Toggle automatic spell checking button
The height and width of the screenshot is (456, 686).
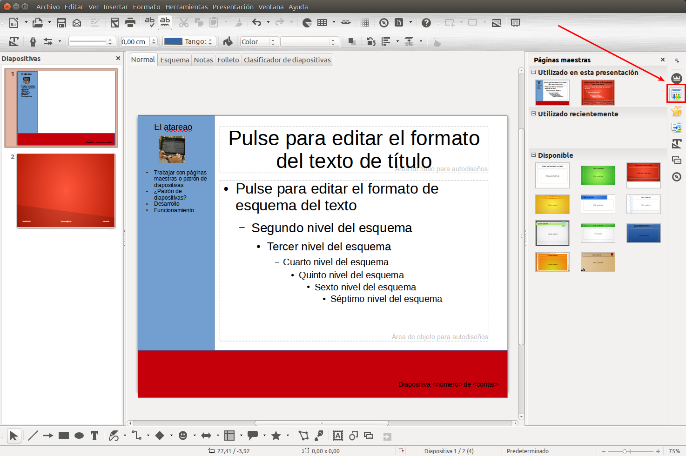[x=165, y=22]
